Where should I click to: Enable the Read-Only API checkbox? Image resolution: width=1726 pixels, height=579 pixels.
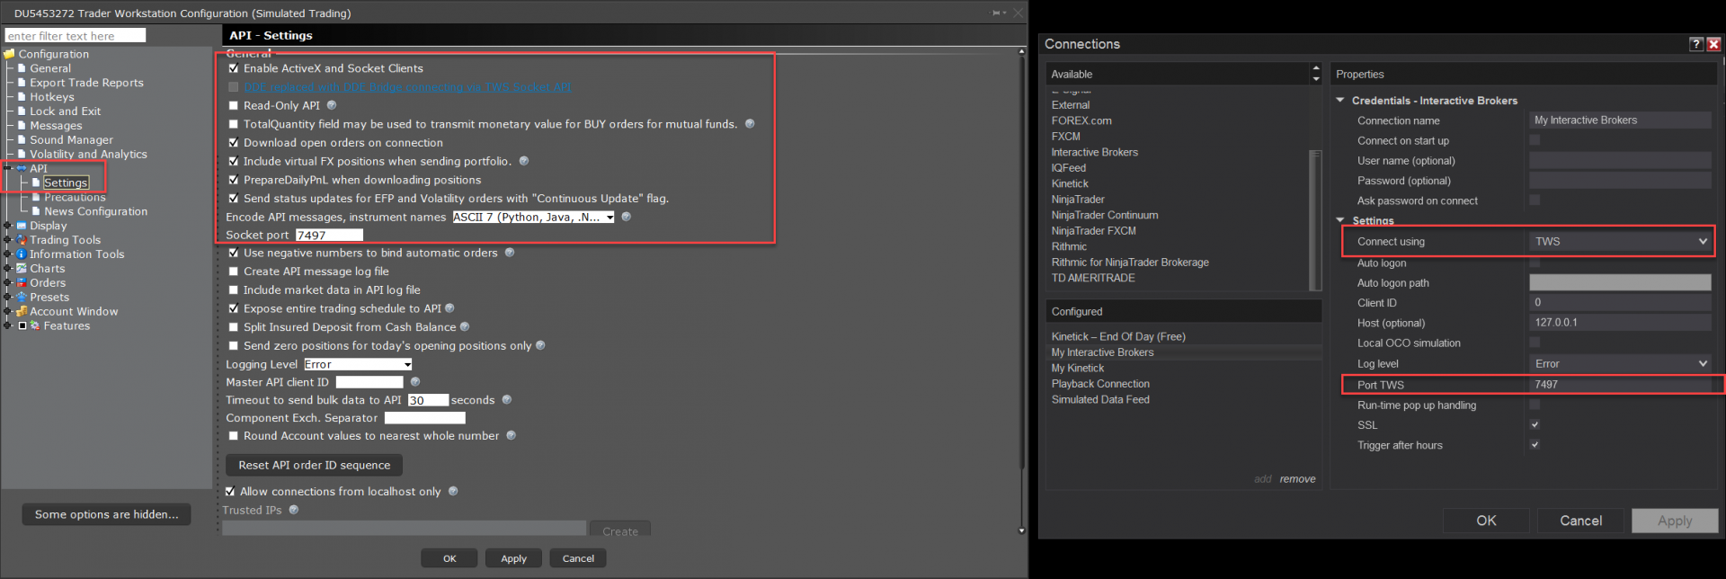234,105
